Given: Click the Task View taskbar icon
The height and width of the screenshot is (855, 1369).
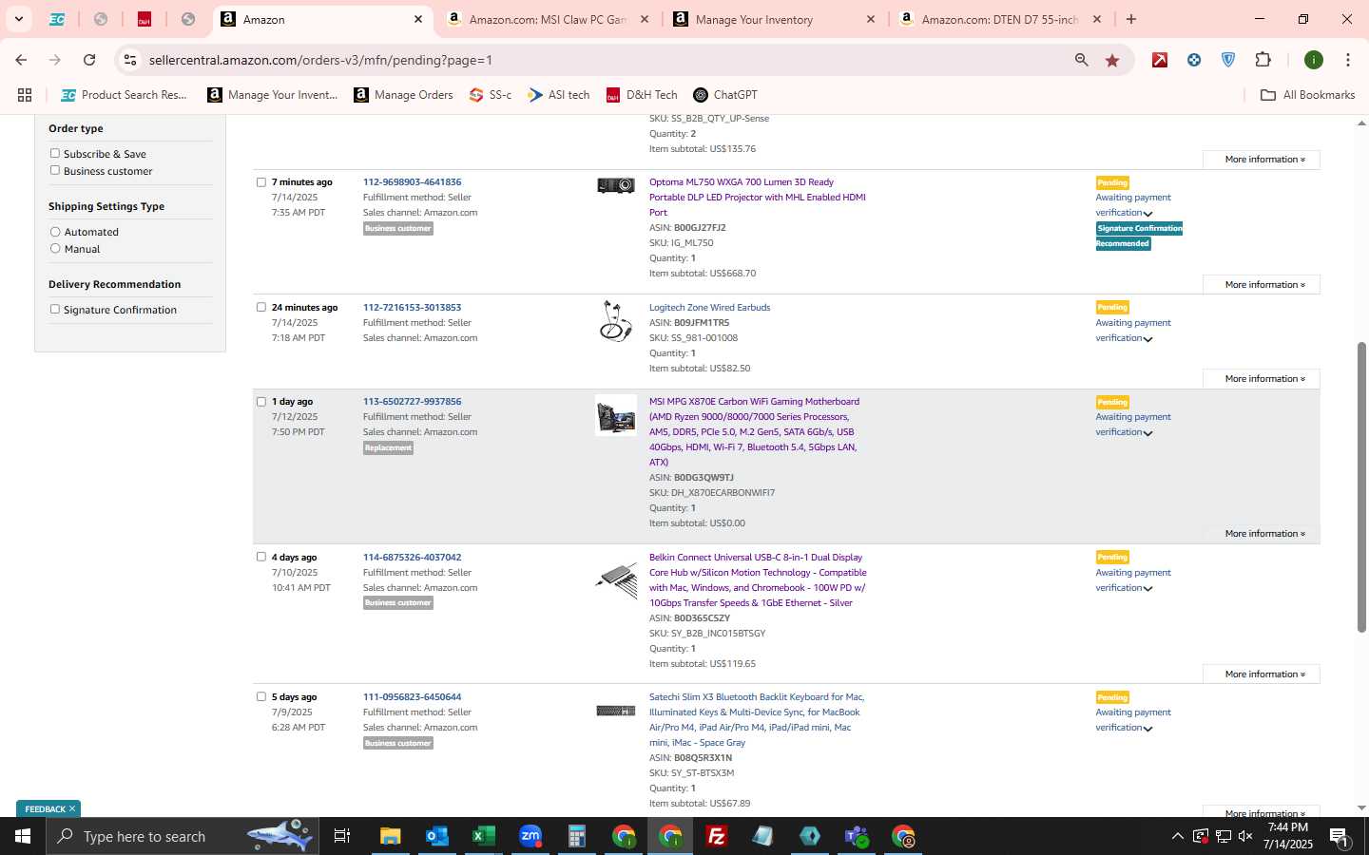Looking at the screenshot, I should point(342,836).
